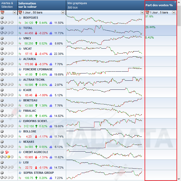This screenshot has width=181, height=181.
Task: Click the green up arrow for BENETEAU
Action: pos(36,105)
